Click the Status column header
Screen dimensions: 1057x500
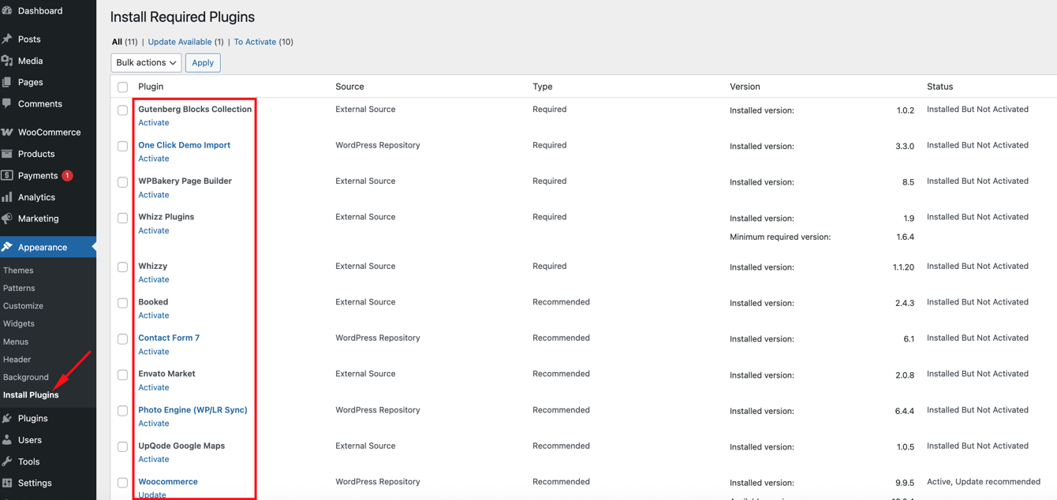(x=939, y=87)
